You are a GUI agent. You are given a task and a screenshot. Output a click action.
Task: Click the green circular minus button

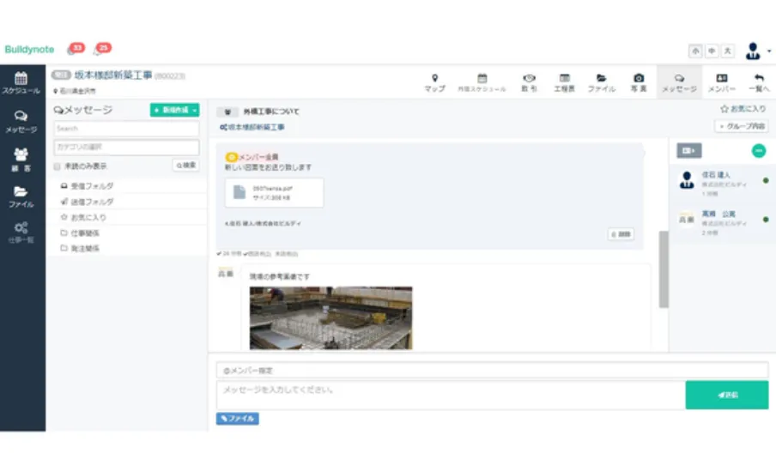click(x=758, y=150)
